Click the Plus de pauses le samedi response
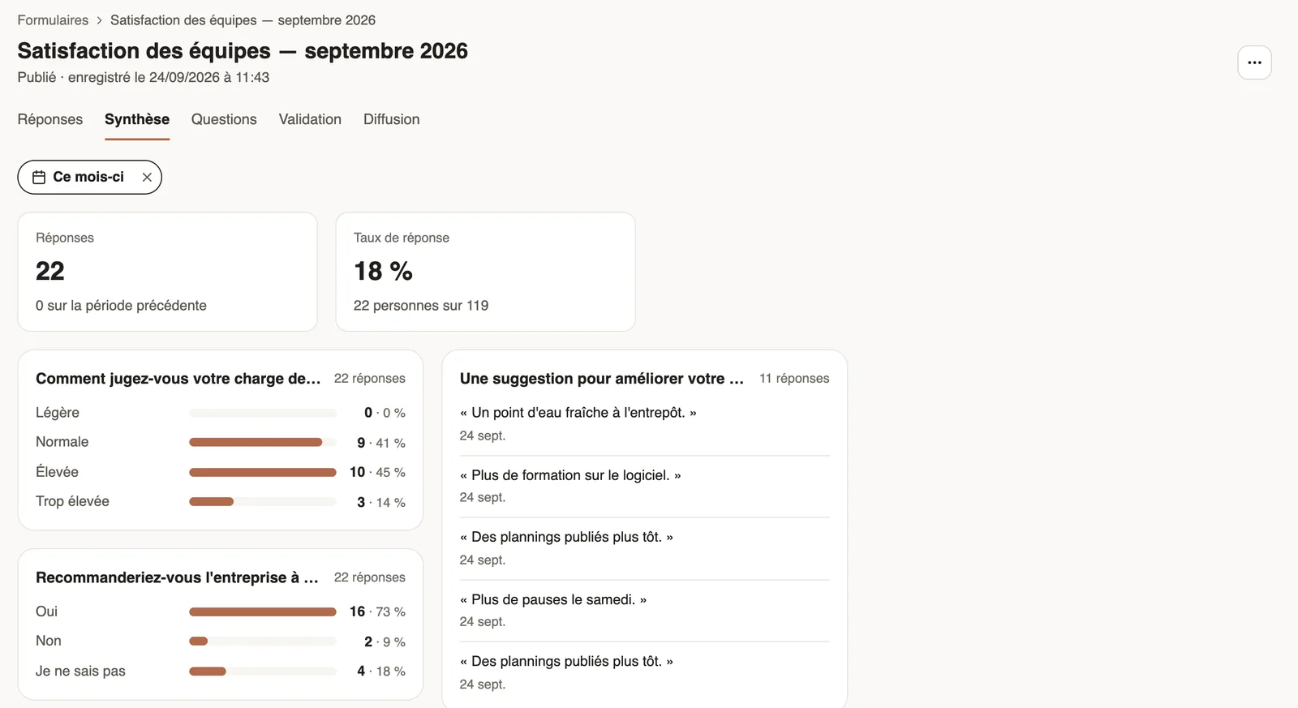The image size is (1298, 708). point(644,610)
